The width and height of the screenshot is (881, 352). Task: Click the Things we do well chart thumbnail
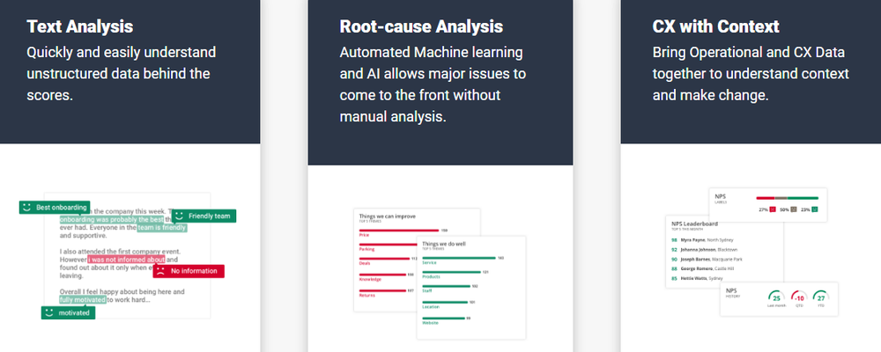tap(470, 288)
